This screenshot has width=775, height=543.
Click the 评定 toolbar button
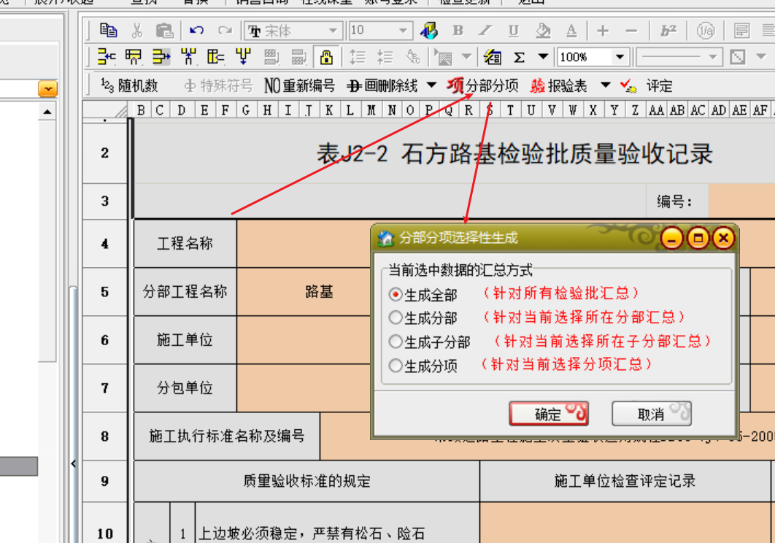click(x=647, y=86)
